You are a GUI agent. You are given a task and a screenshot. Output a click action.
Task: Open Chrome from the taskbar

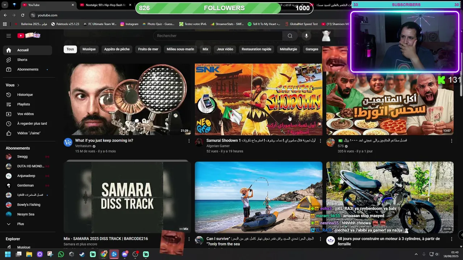(103, 254)
